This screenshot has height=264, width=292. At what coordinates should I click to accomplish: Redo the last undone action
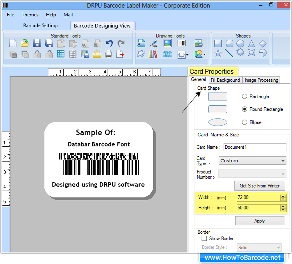click(x=121, y=43)
